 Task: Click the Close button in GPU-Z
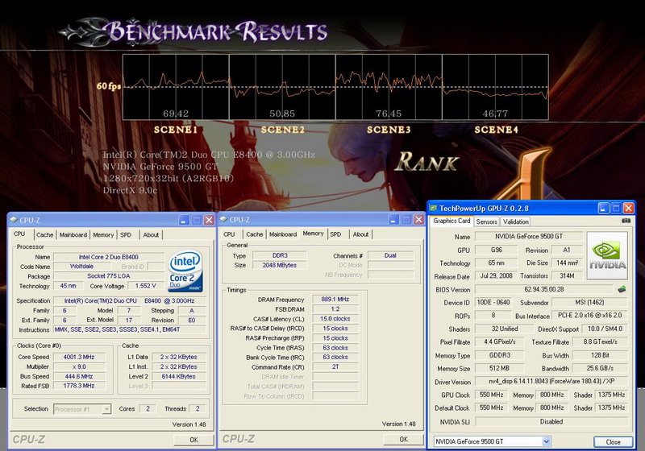pyautogui.click(x=613, y=442)
